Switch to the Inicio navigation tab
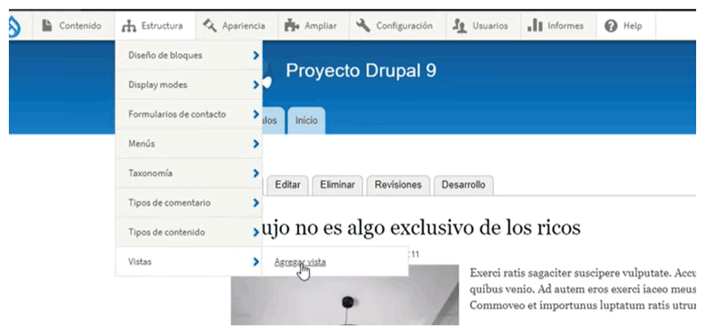 click(306, 121)
